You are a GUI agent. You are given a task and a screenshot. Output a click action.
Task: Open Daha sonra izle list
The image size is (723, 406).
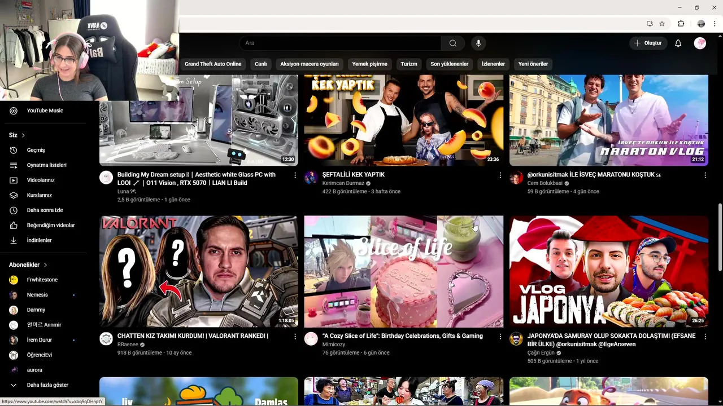tap(45, 210)
